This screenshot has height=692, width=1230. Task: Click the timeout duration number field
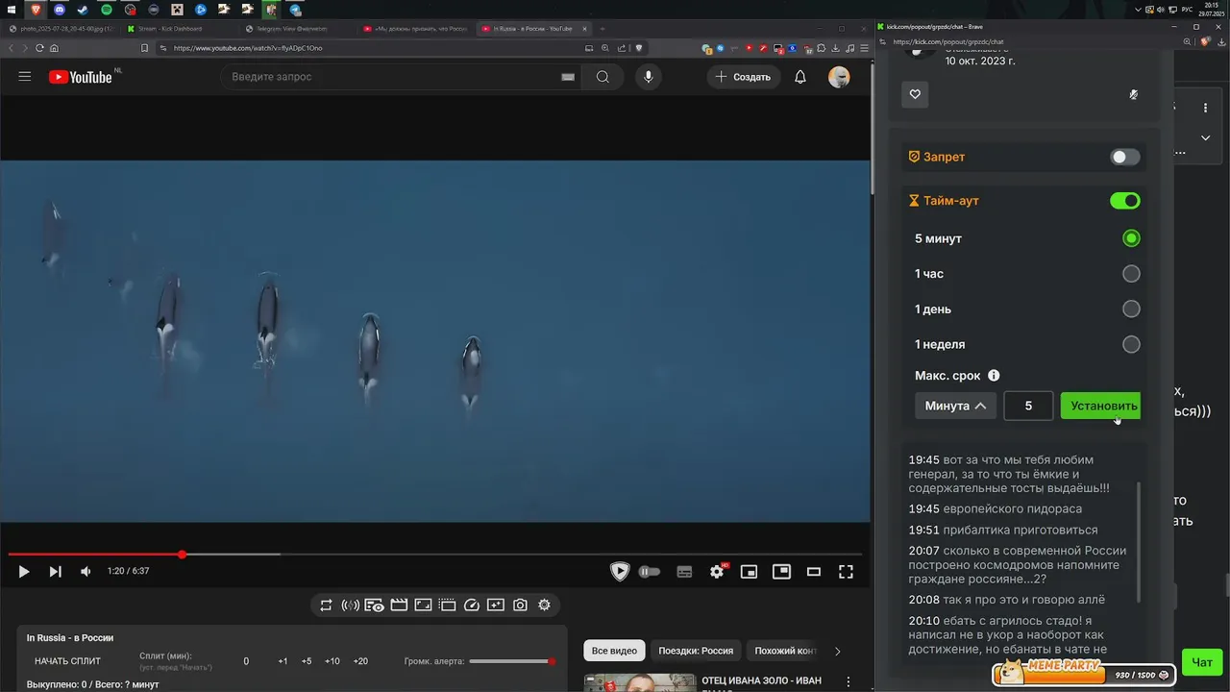point(1028,406)
